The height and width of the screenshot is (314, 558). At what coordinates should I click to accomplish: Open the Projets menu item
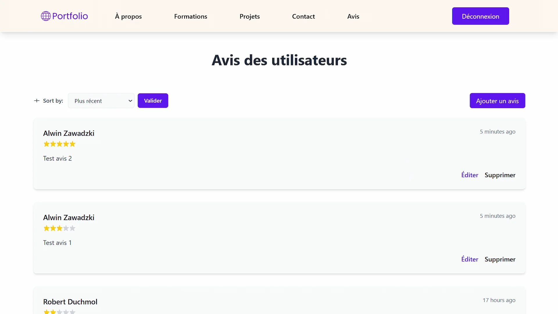click(250, 16)
